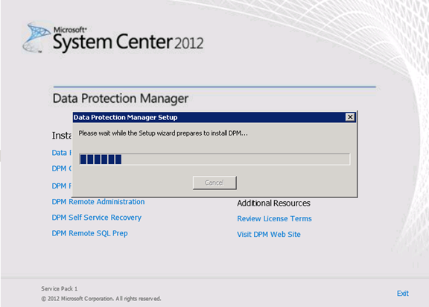Click the Exit link
This screenshot has height=307, width=429.
[403, 294]
